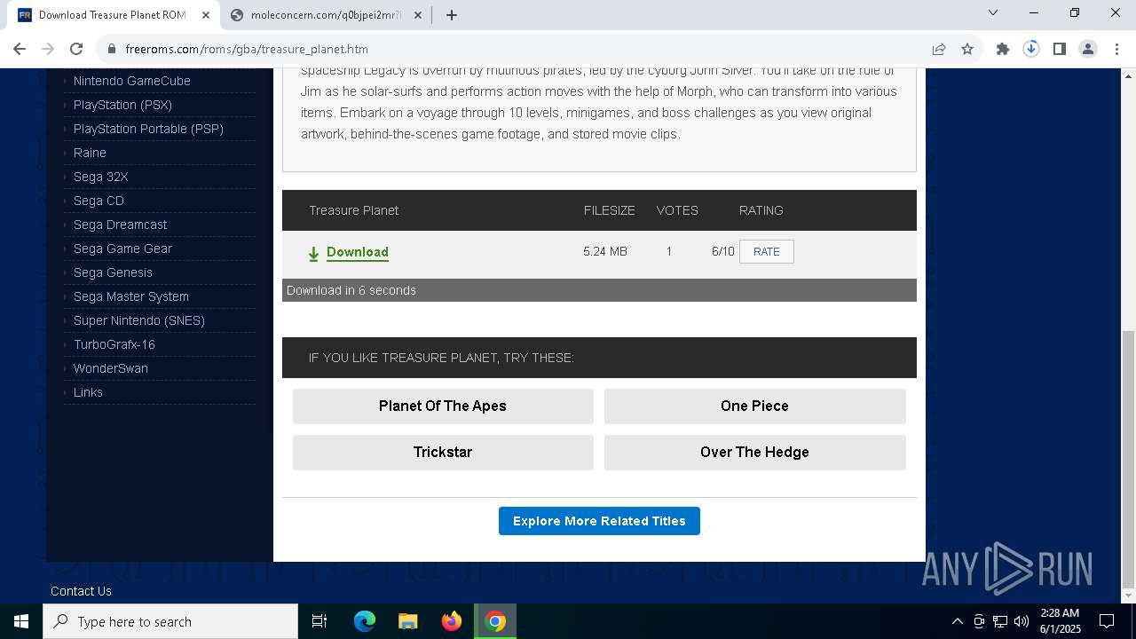Viewport: 1136px width, 639px height.
Task: Open PlayStation (PSX) sidebar link
Action: tap(122, 105)
